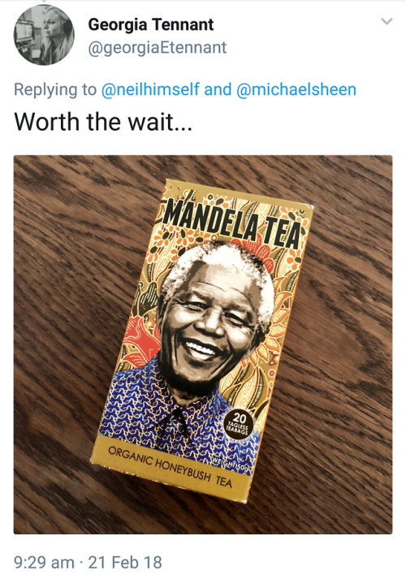The height and width of the screenshot is (575, 406).
Task: Click the @georgiaEtennant handle
Action: point(158,48)
